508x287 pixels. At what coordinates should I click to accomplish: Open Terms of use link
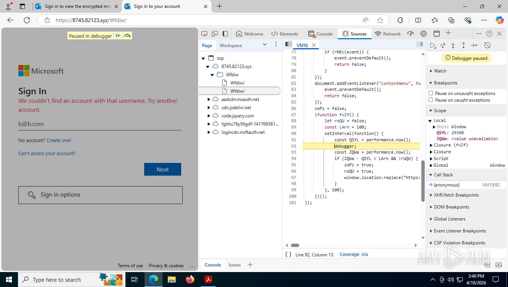tap(130, 266)
